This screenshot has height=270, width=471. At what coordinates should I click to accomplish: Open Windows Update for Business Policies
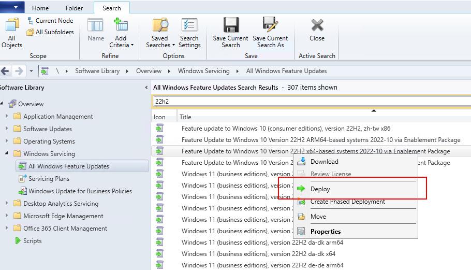(x=80, y=191)
